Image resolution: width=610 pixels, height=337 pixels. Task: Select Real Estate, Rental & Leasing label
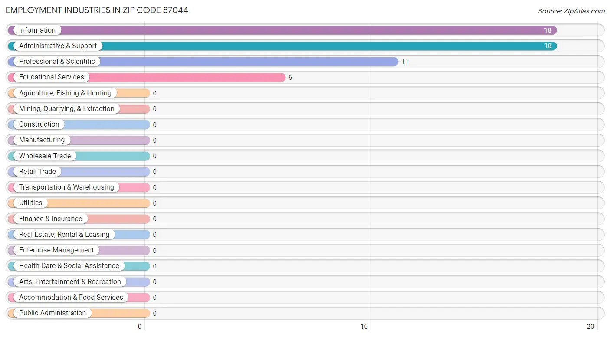click(64, 235)
